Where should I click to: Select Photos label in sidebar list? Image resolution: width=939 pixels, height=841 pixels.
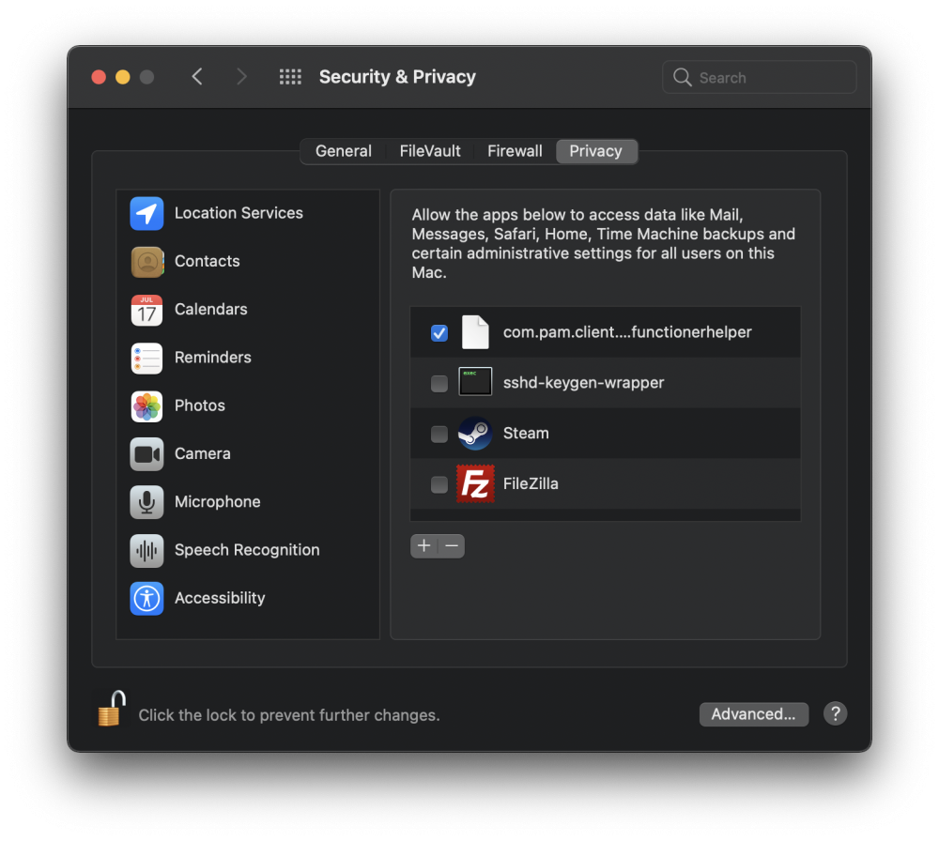coord(199,405)
